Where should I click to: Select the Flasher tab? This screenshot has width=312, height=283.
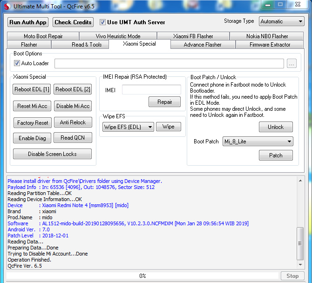click(x=29, y=44)
